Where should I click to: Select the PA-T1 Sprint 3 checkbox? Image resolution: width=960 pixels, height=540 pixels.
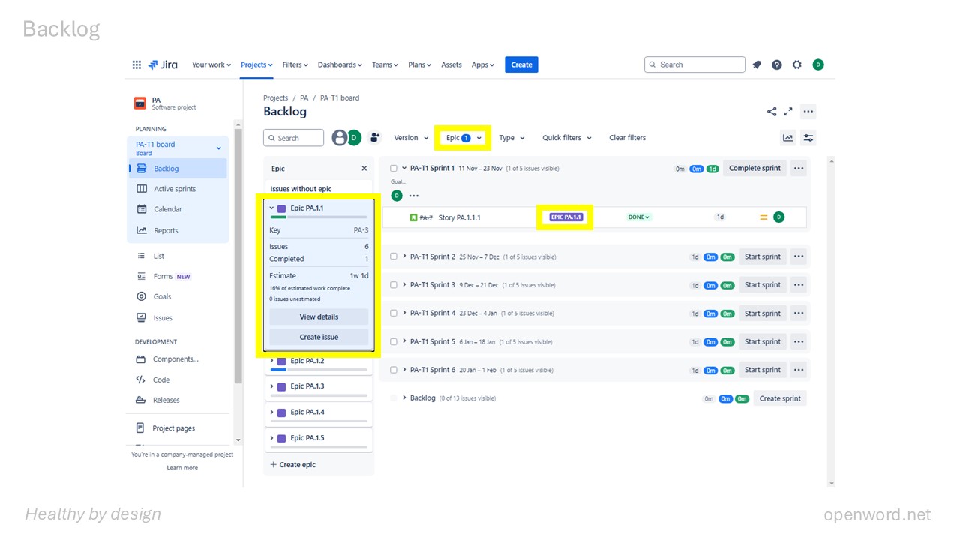(394, 285)
